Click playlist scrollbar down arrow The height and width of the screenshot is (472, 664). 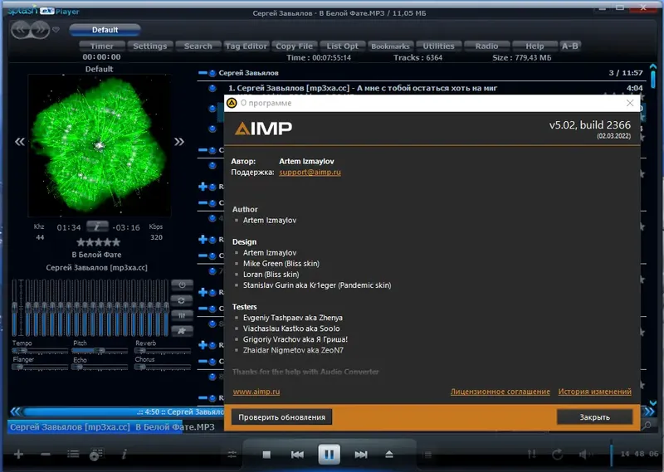click(653, 402)
